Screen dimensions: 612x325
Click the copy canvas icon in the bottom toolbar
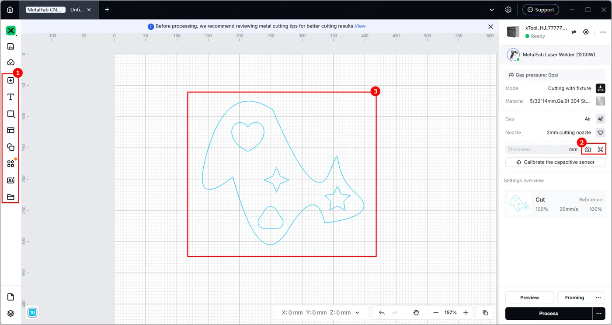485,313
